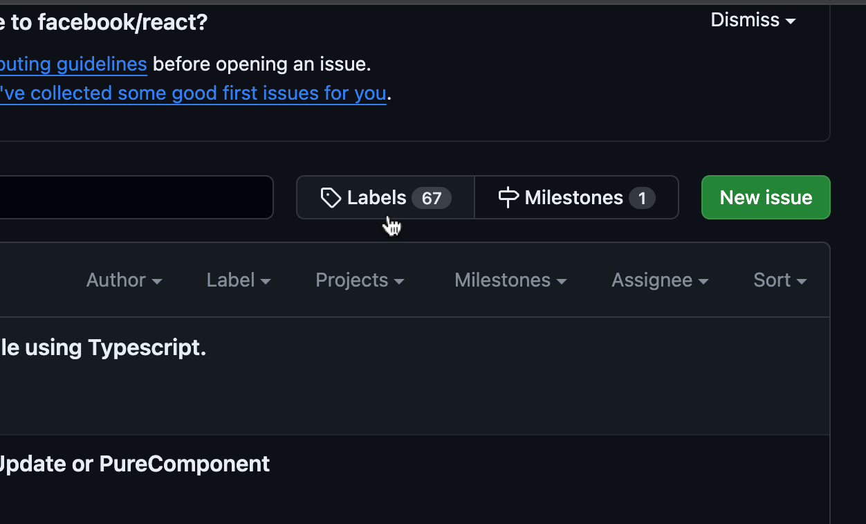Expand the Author filter

click(x=124, y=280)
